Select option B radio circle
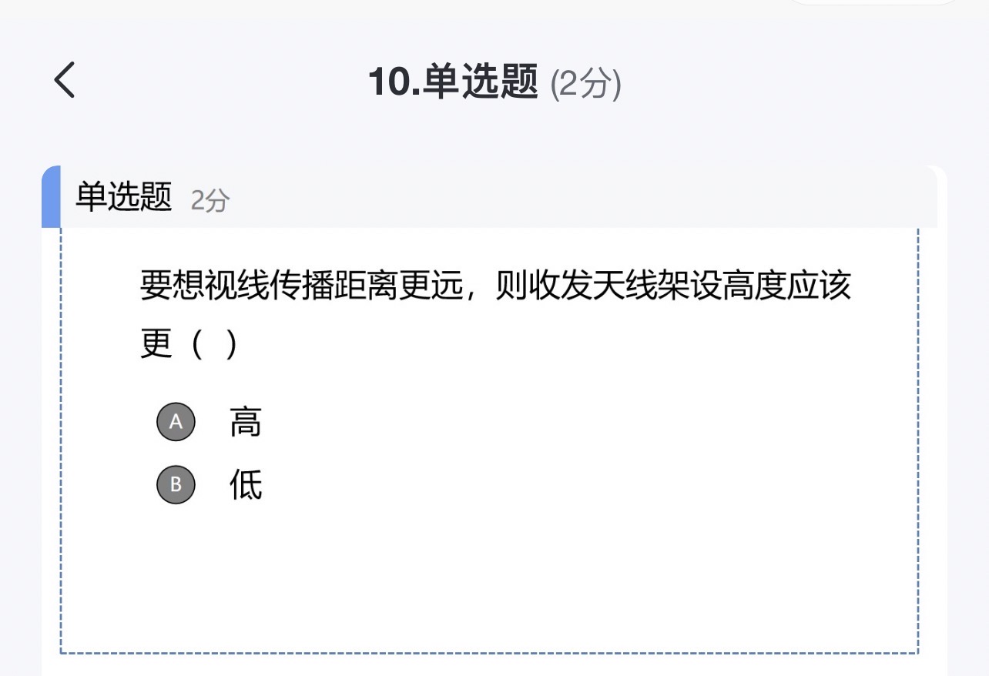Image resolution: width=989 pixels, height=676 pixels. point(176,484)
